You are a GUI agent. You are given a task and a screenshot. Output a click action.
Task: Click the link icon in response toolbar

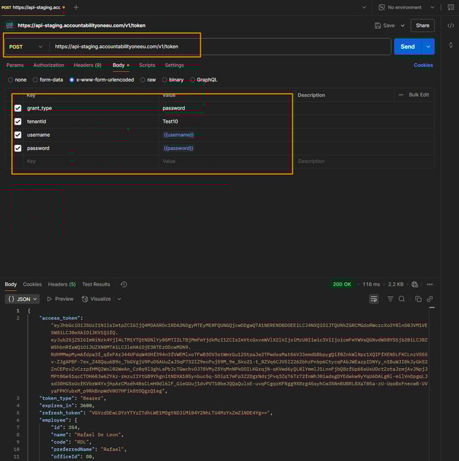point(430,299)
